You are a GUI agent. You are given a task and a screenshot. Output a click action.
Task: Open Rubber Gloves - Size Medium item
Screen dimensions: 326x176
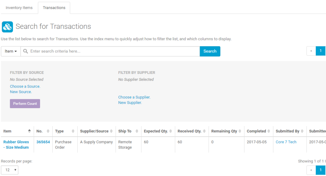click(x=16, y=145)
